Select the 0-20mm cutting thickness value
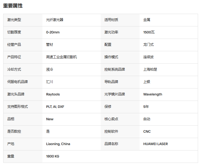The image size is (204, 168). pyautogui.click(x=53, y=32)
